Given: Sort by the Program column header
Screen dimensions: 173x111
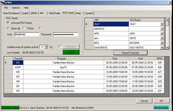Looking at the screenshot, I should pos(64,59).
